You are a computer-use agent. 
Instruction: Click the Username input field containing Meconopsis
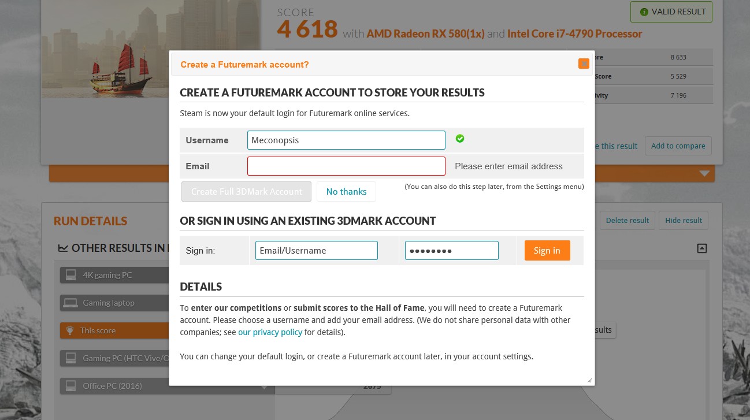click(346, 140)
